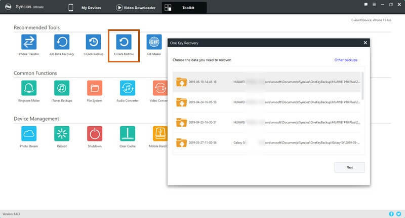Open the feedback message icon in title bar
The height and width of the screenshot is (218, 405).
coord(366,5)
